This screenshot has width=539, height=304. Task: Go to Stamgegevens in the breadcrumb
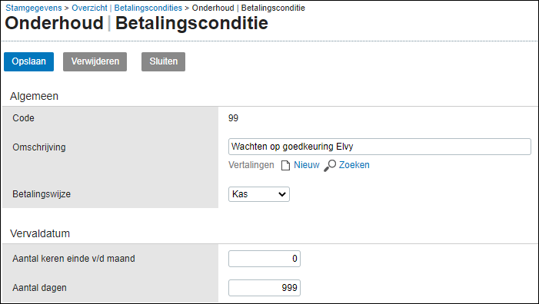click(x=34, y=8)
